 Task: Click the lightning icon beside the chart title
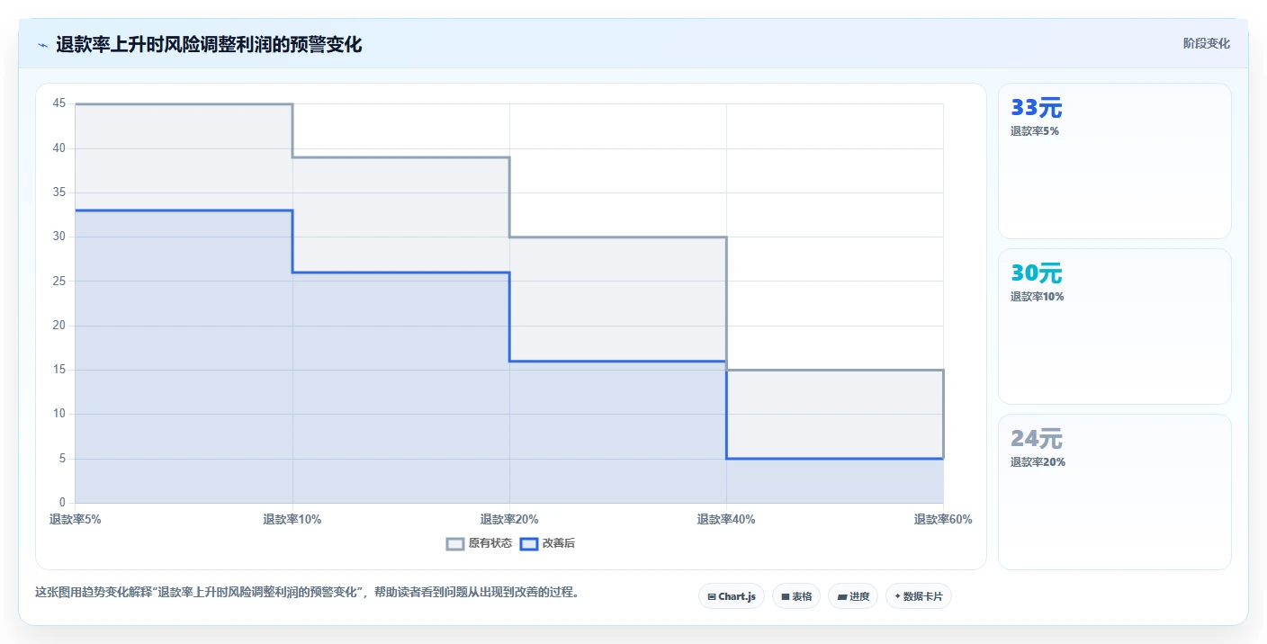[x=42, y=45]
